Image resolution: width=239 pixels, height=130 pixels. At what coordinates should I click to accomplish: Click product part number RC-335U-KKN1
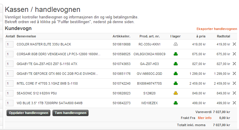[x=149, y=44]
